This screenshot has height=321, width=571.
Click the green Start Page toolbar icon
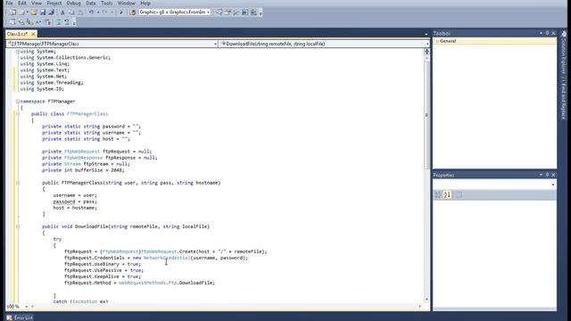click(x=244, y=12)
